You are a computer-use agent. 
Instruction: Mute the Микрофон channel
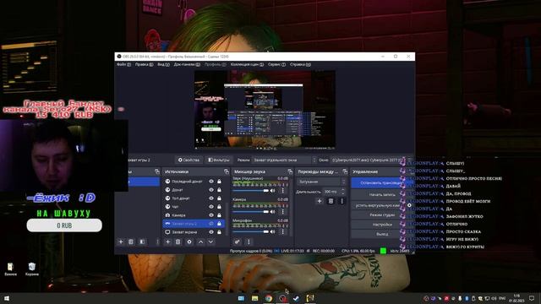point(272,232)
